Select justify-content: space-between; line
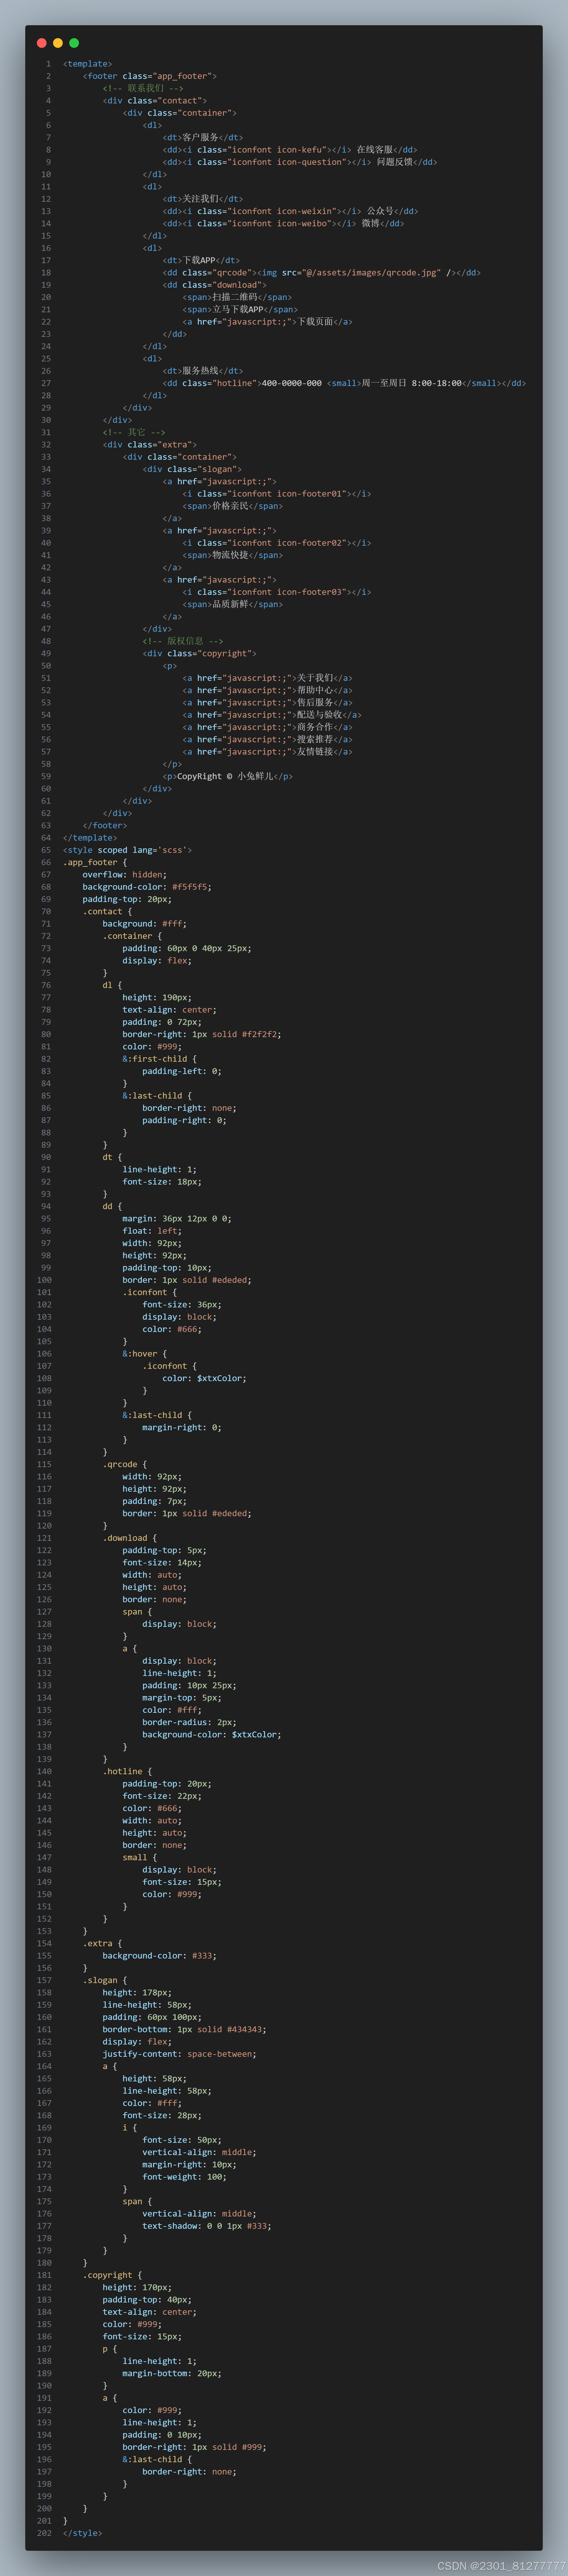 (x=180, y=2054)
